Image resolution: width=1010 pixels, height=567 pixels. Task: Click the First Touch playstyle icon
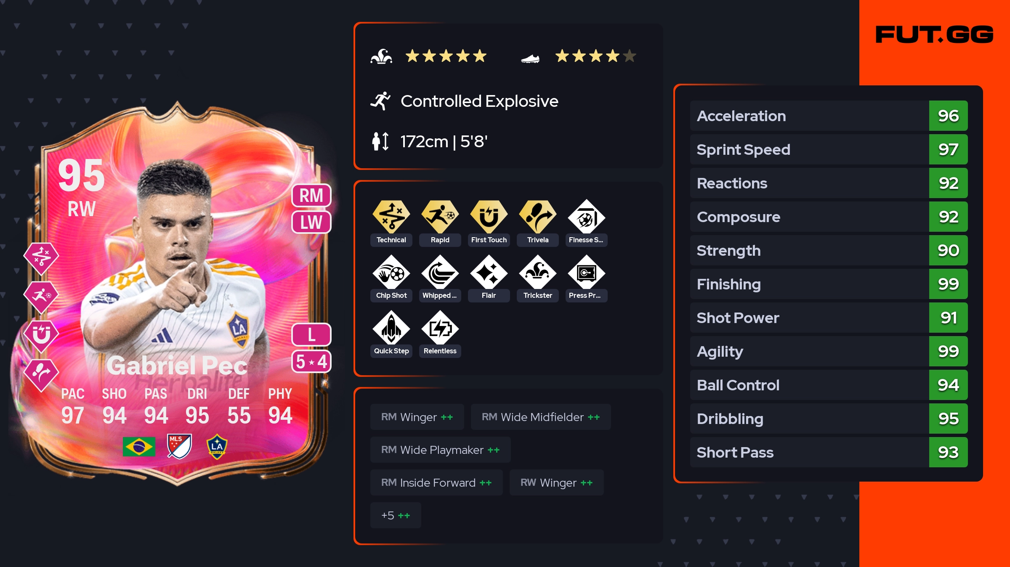[x=489, y=217]
